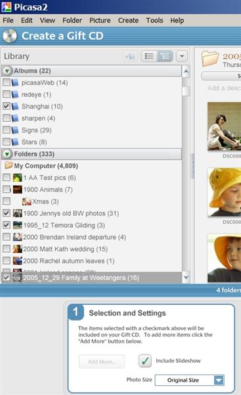The image size is (241, 395).
Task: Uncheck the Shanghai album checkbox
Action: [7, 106]
